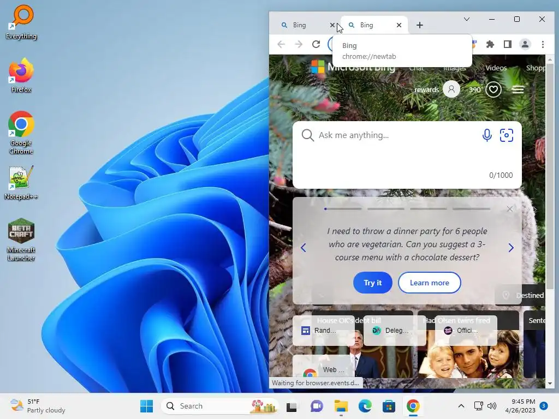This screenshot has height=419, width=559.
Task: Open the Chrome Extensions puzzle icon
Action: pyautogui.click(x=490, y=44)
